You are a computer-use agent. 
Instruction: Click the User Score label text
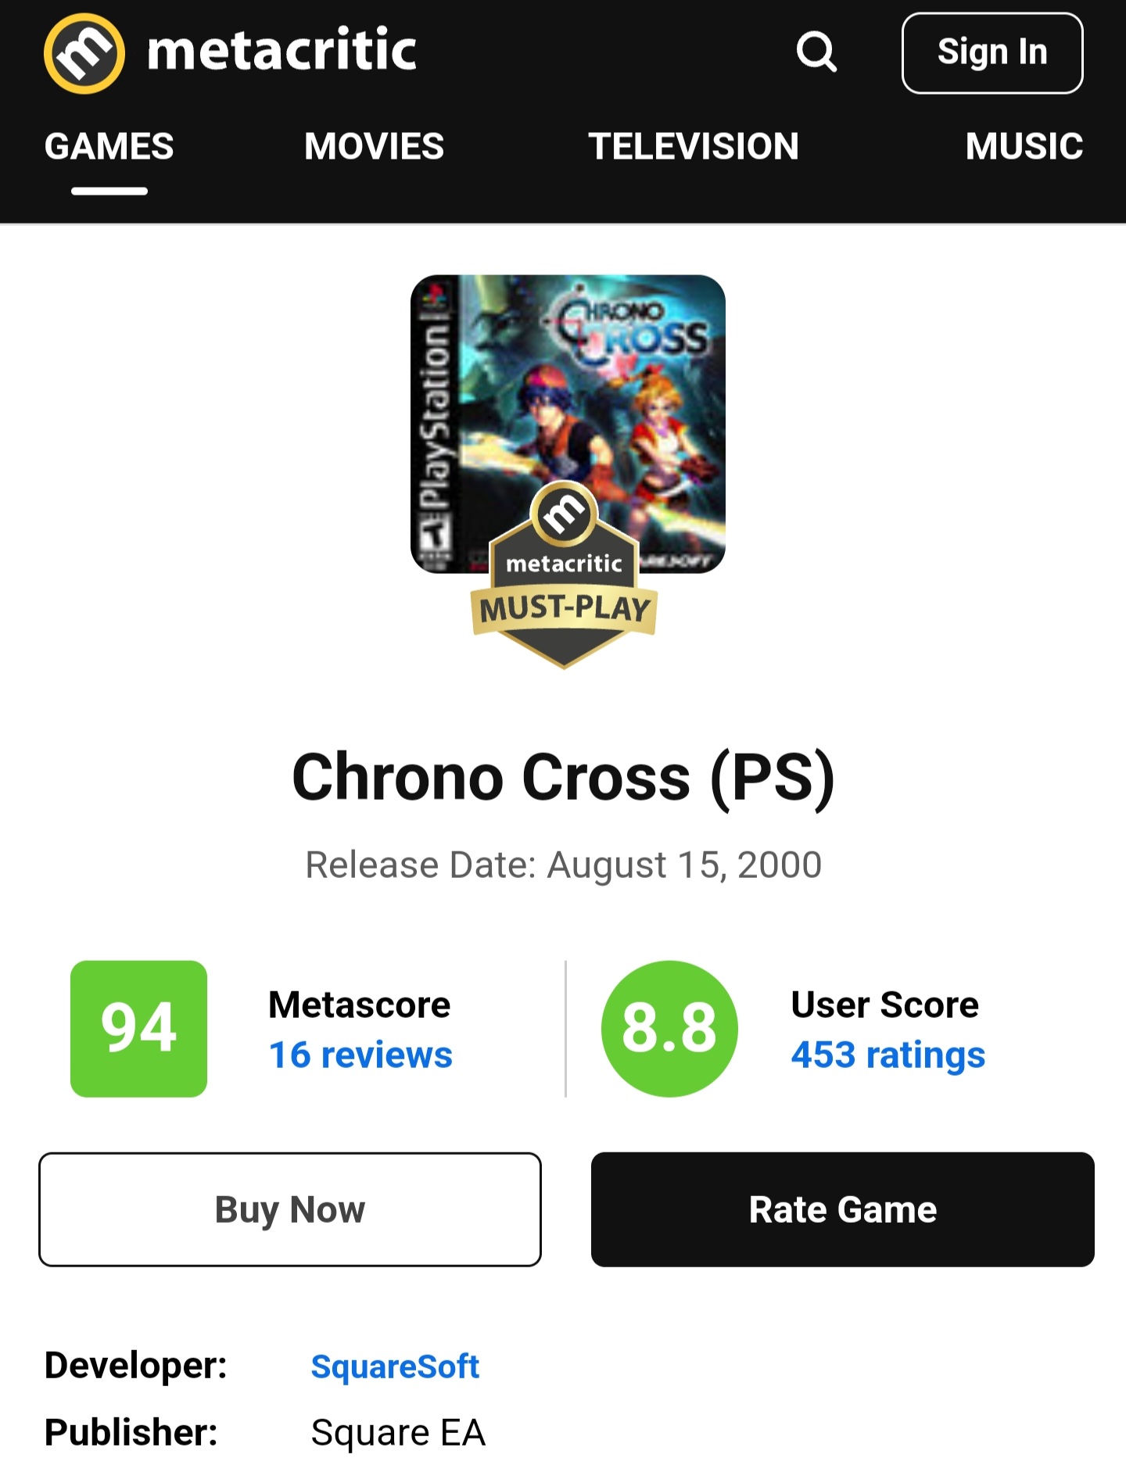click(884, 1005)
